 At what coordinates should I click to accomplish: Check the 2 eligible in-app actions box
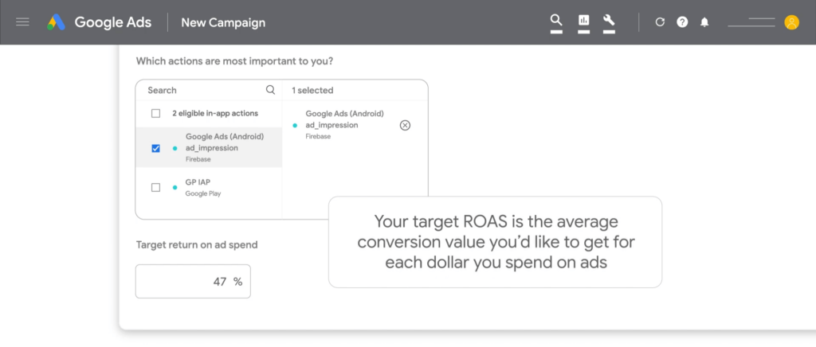[155, 113]
